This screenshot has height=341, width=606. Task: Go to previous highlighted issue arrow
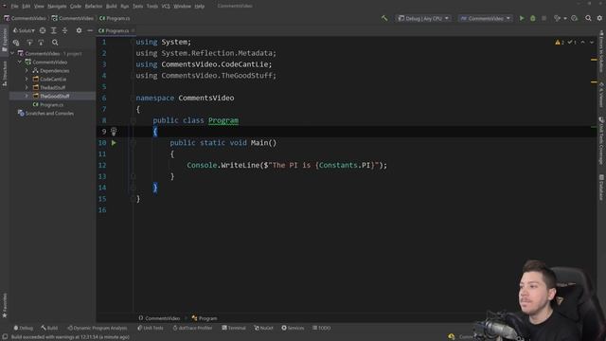click(x=583, y=42)
